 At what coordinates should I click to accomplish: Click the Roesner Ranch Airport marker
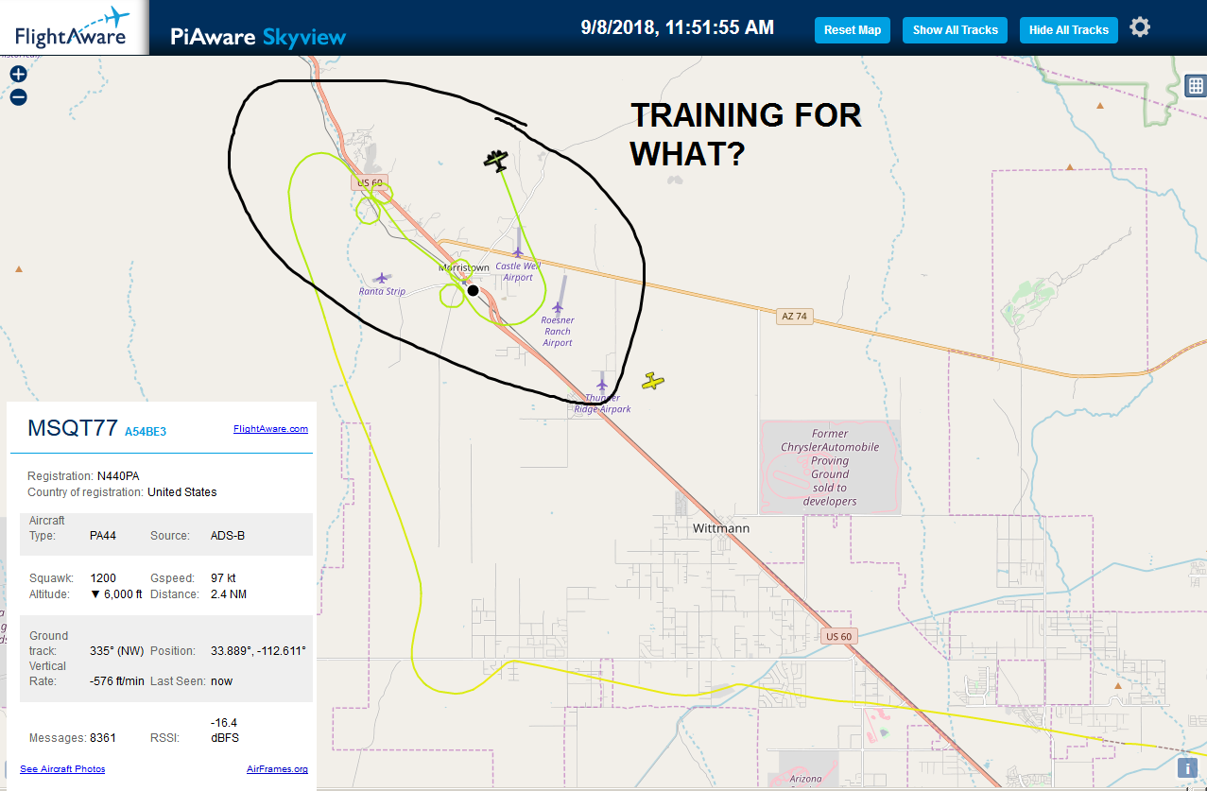click(x=558, y=306)
